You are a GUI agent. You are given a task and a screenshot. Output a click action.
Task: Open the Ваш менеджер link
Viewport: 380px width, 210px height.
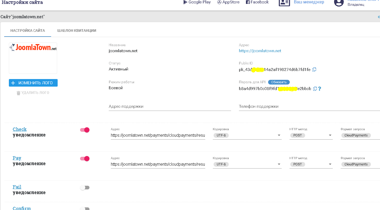coord(309,2)
